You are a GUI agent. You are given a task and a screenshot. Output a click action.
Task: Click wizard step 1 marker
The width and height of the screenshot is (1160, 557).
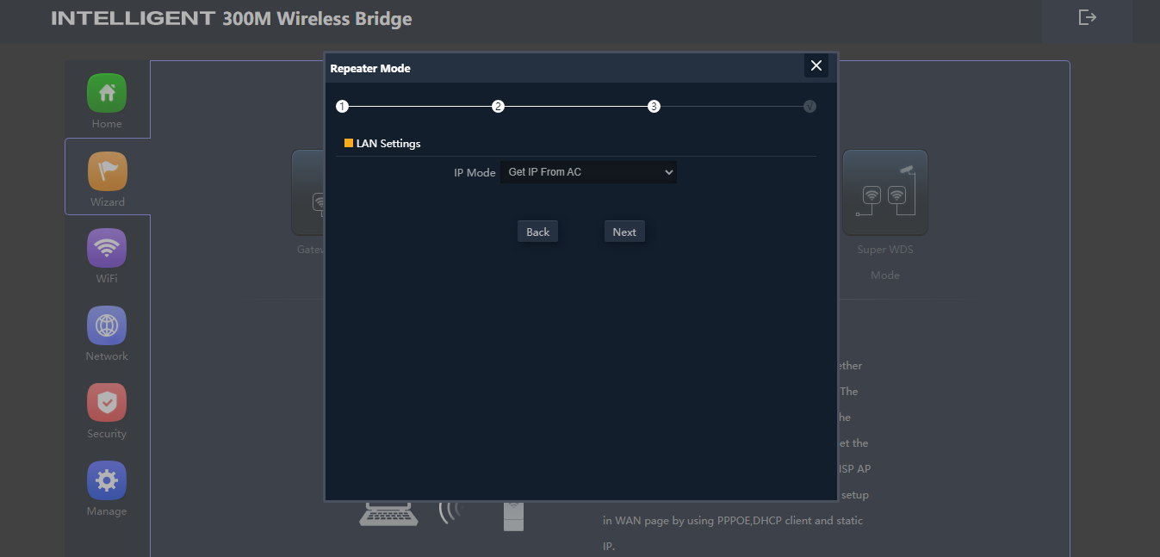tap(342, 107)
